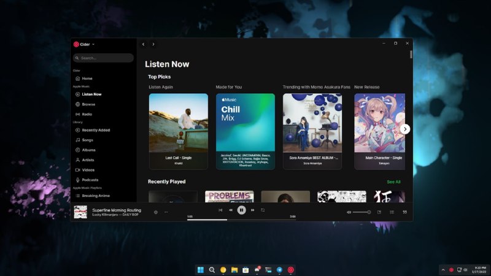Open the play queue list icon
Screen dimensions: 491x276
392,212
